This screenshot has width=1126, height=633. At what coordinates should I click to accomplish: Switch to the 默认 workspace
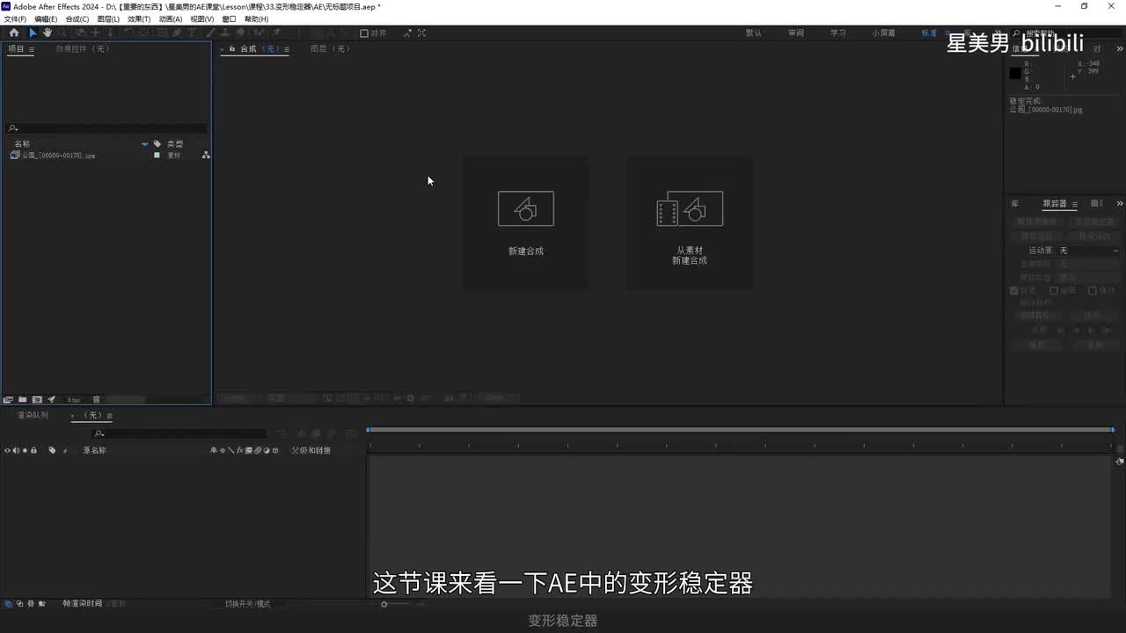(754, 33)
